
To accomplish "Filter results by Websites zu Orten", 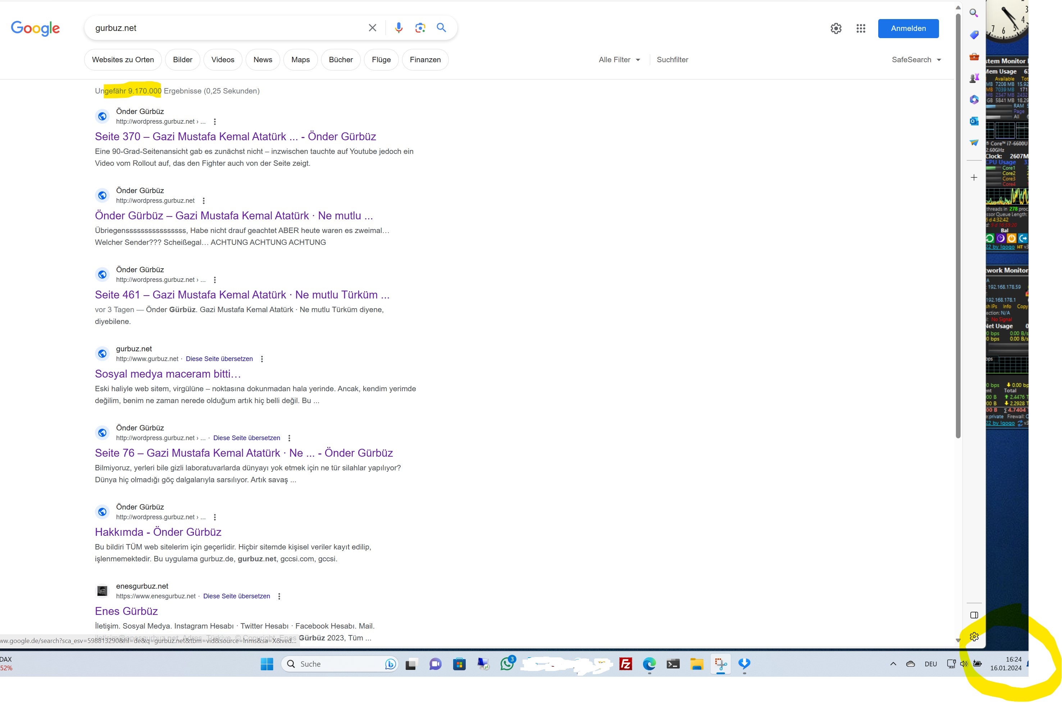I will (x=123, y=60).
